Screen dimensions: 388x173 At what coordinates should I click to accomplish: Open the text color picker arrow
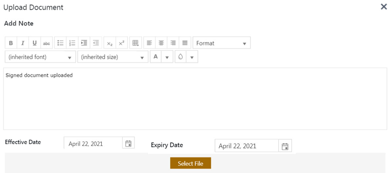[x=167, y=57]
